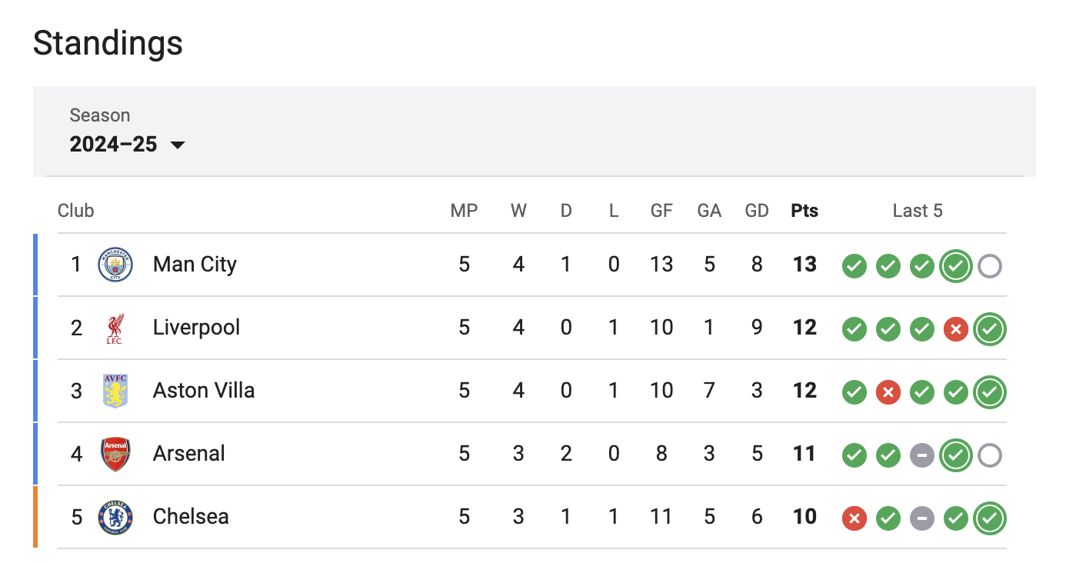Click the season dropdown arrow

pos(178,145)
